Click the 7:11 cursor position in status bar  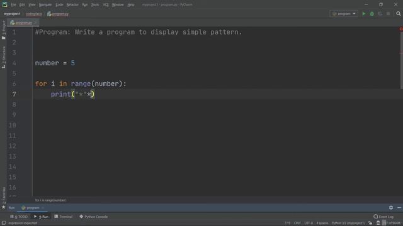coord(287,223)
